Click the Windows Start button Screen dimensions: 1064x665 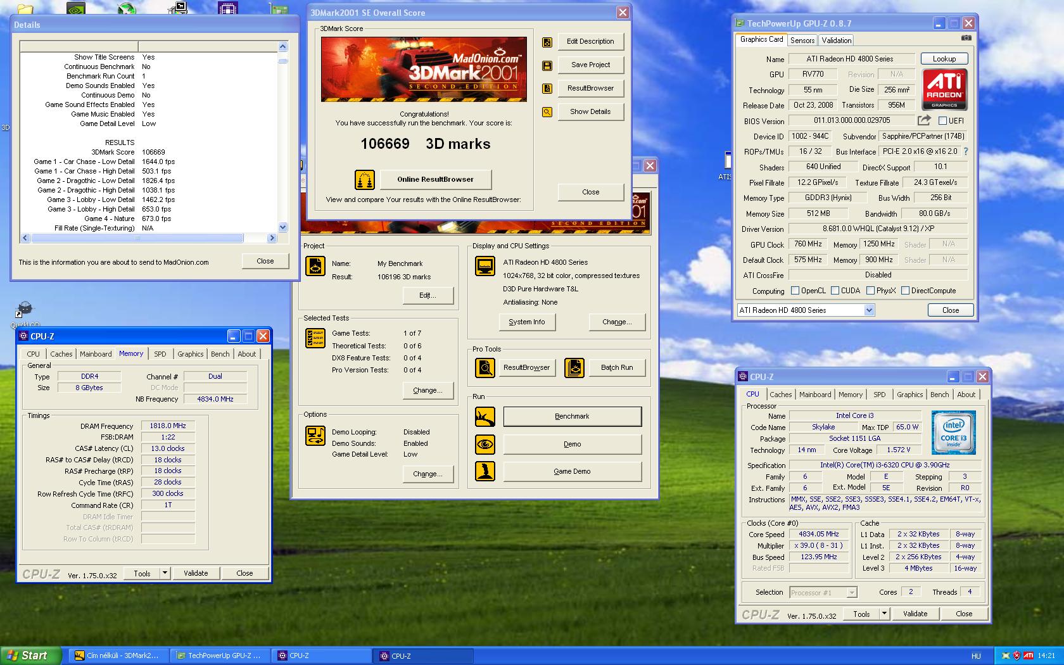[x=31, y=655]
